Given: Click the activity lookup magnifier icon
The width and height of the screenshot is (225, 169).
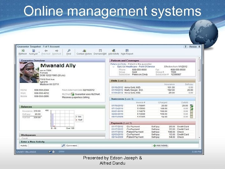Looking at the screenshot, I should 63,146.
